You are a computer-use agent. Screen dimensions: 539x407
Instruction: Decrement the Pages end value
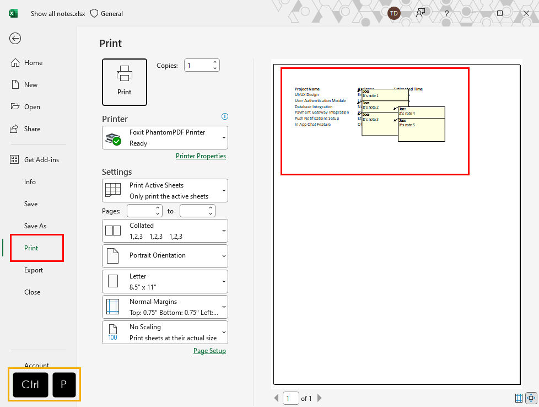(x=211, y=214)
